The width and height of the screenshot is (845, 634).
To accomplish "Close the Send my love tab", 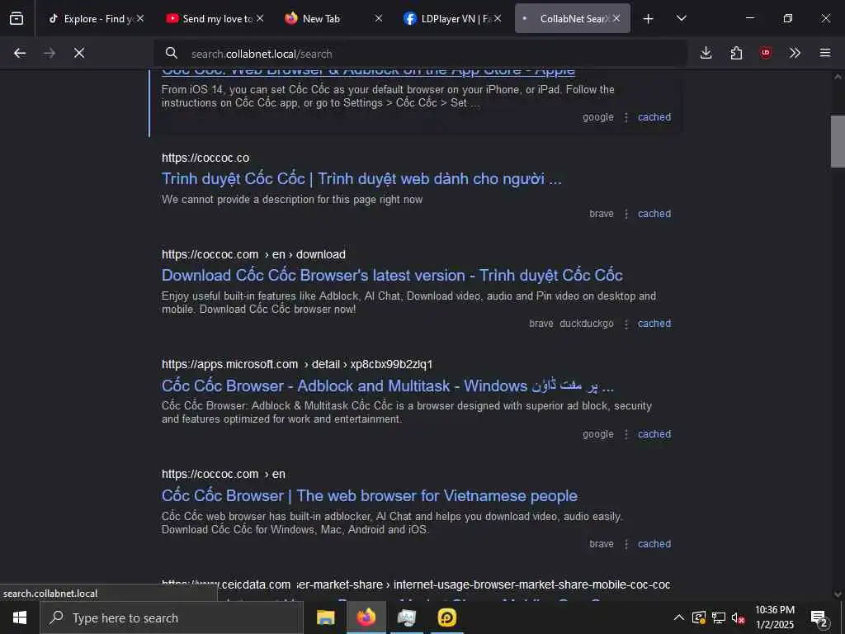I will [260, 18].
